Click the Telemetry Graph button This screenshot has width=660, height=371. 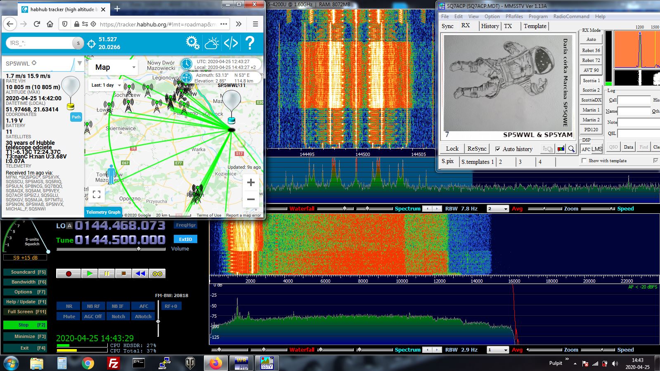[x=103, y=212]
